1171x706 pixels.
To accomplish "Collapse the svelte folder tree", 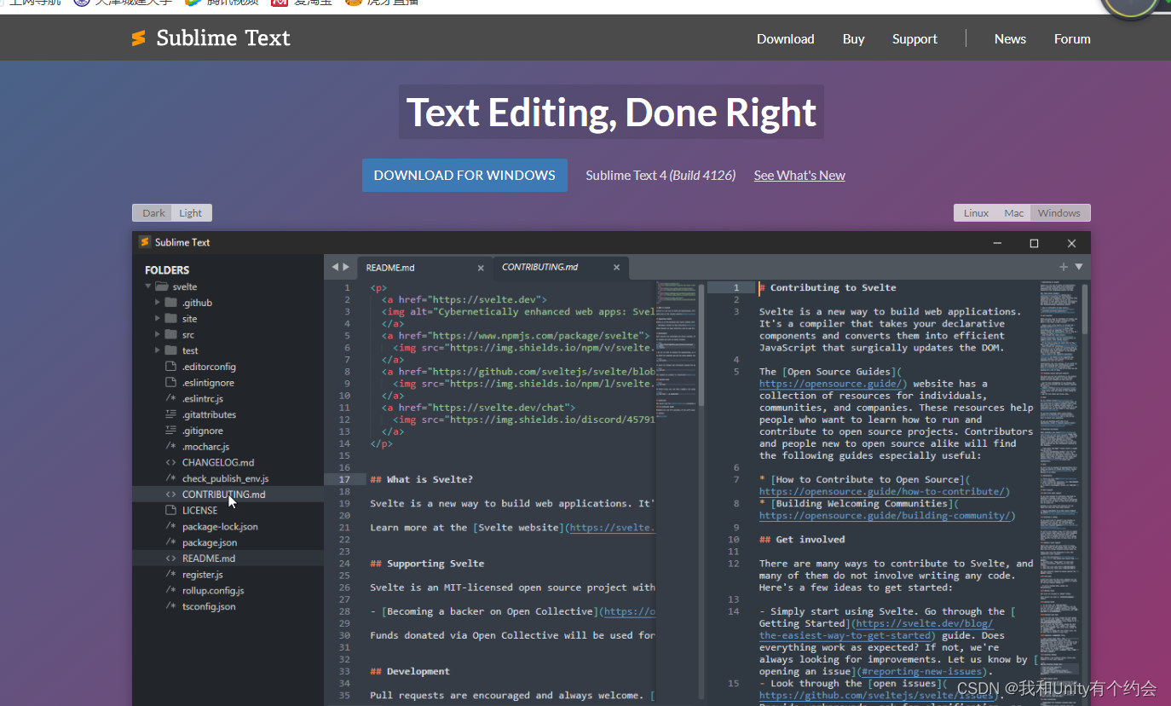I will [148, 286].
